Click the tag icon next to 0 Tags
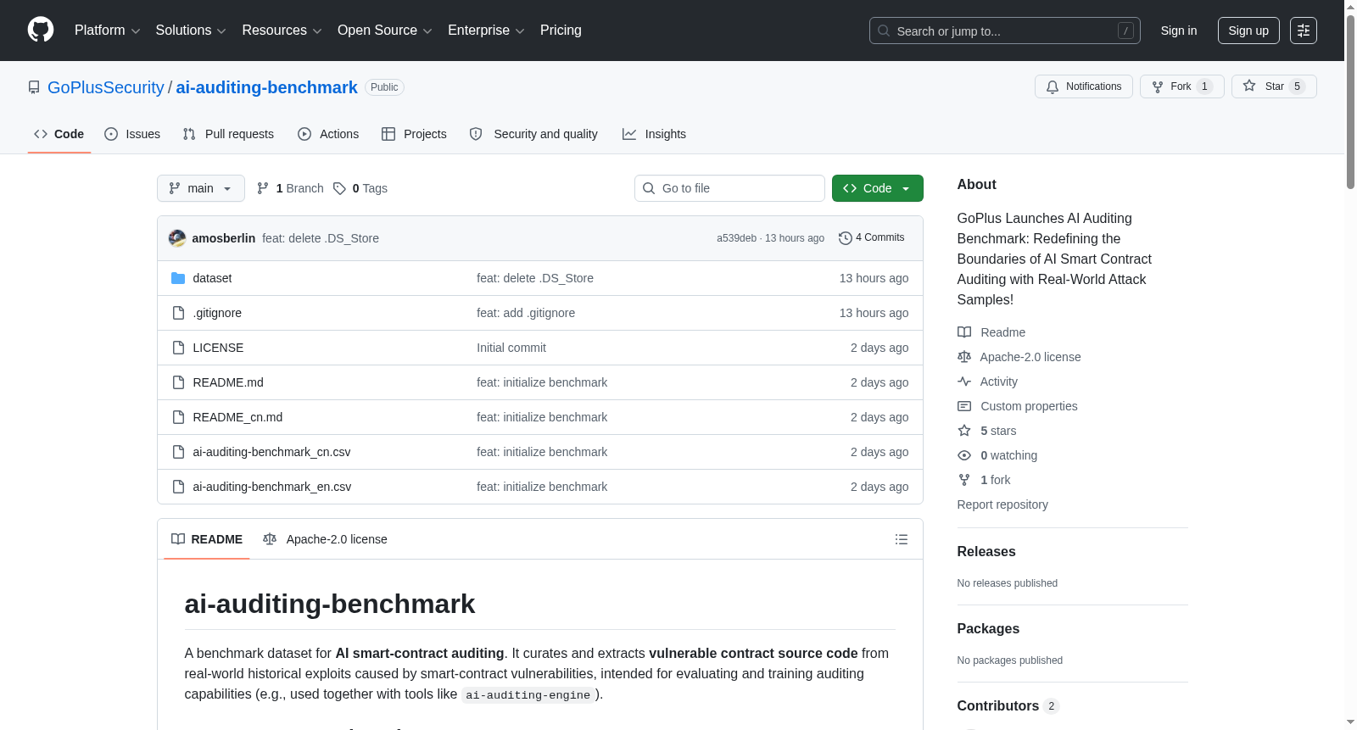This screenshot has width=1357, height=730. [x=339, y=188]
